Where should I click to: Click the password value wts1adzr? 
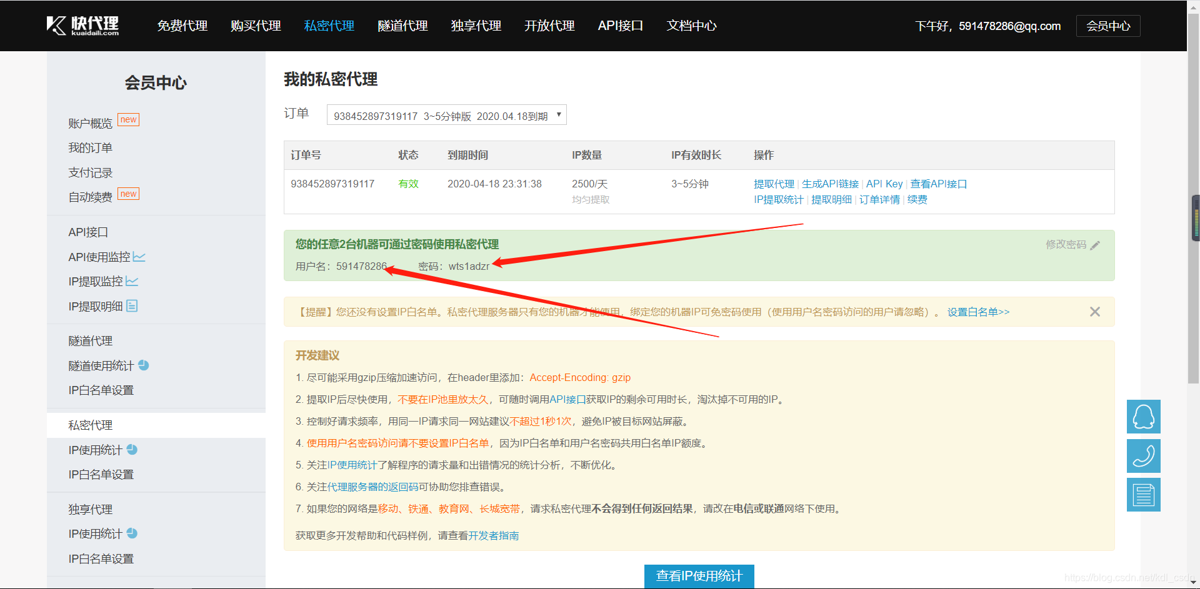469,266
